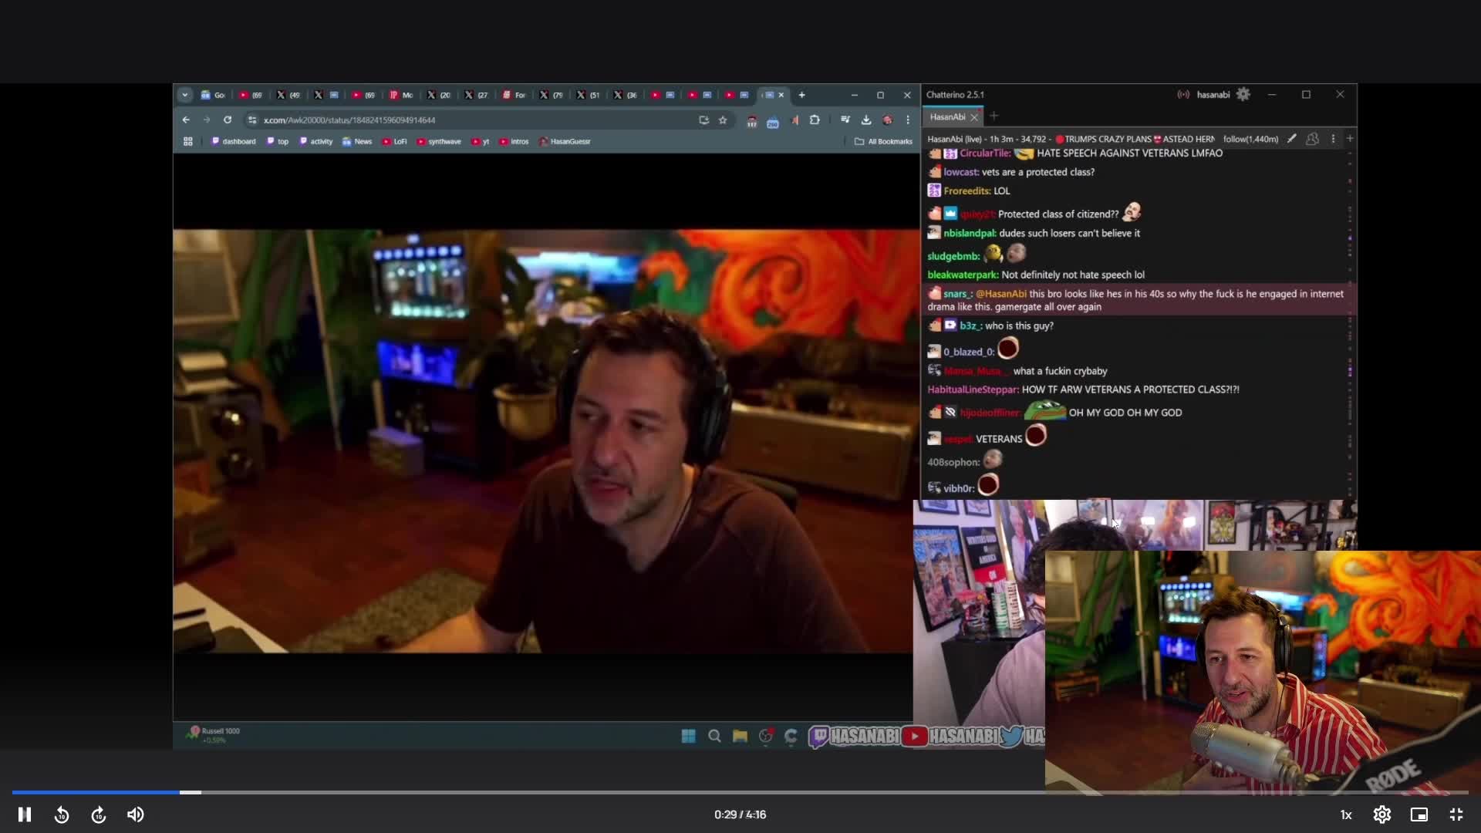
Task: Open the Chatterino settings gear
Action: (x=1243, y=94)
